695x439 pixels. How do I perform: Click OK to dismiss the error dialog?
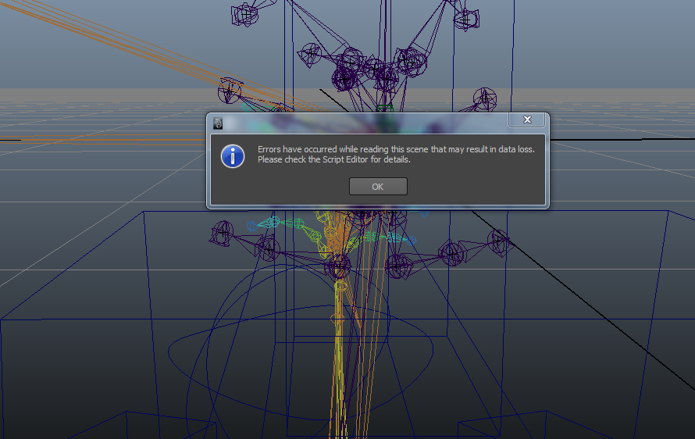[378, 186]
